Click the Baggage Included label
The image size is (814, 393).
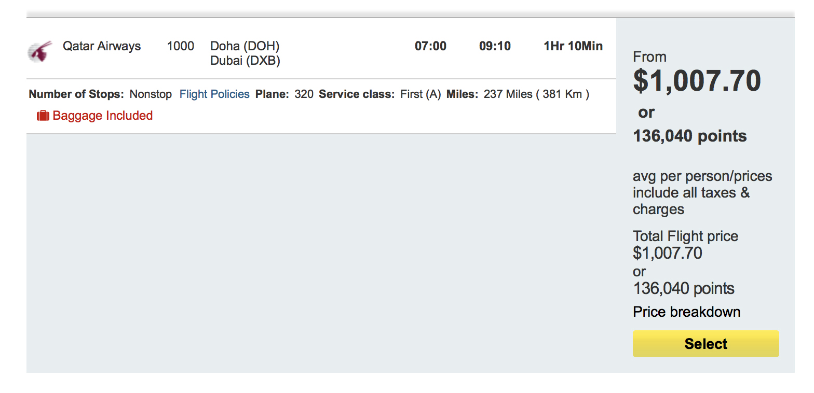pos(103,116)
